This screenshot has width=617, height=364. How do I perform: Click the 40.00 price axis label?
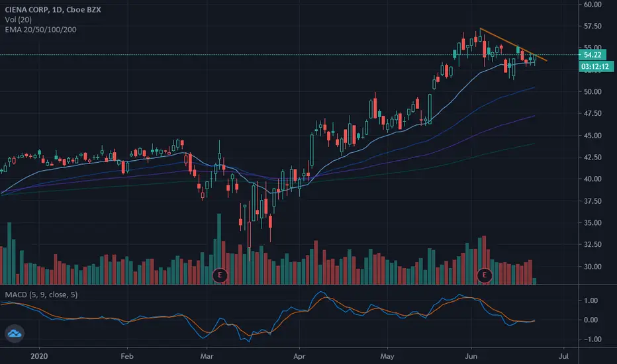(x=593, y=179)
